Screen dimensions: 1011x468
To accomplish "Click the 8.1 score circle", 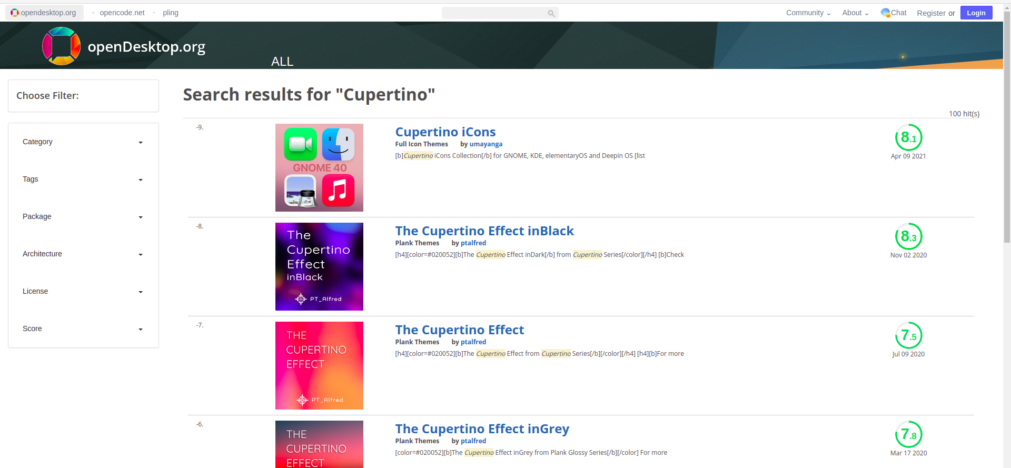I will click(x=908, y=137).
